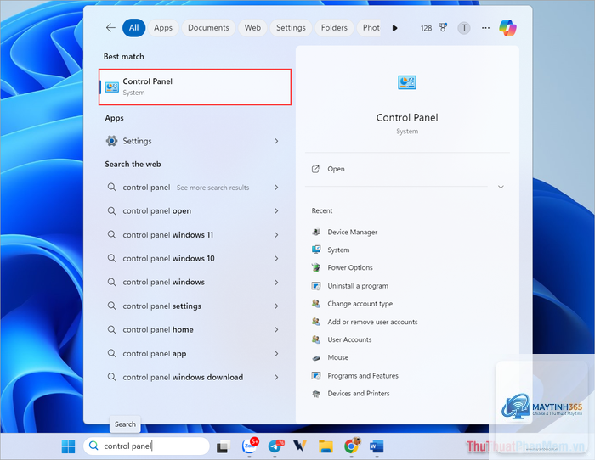
Task: Open Google Chrome from the taskbar
Action: [351, 446]
